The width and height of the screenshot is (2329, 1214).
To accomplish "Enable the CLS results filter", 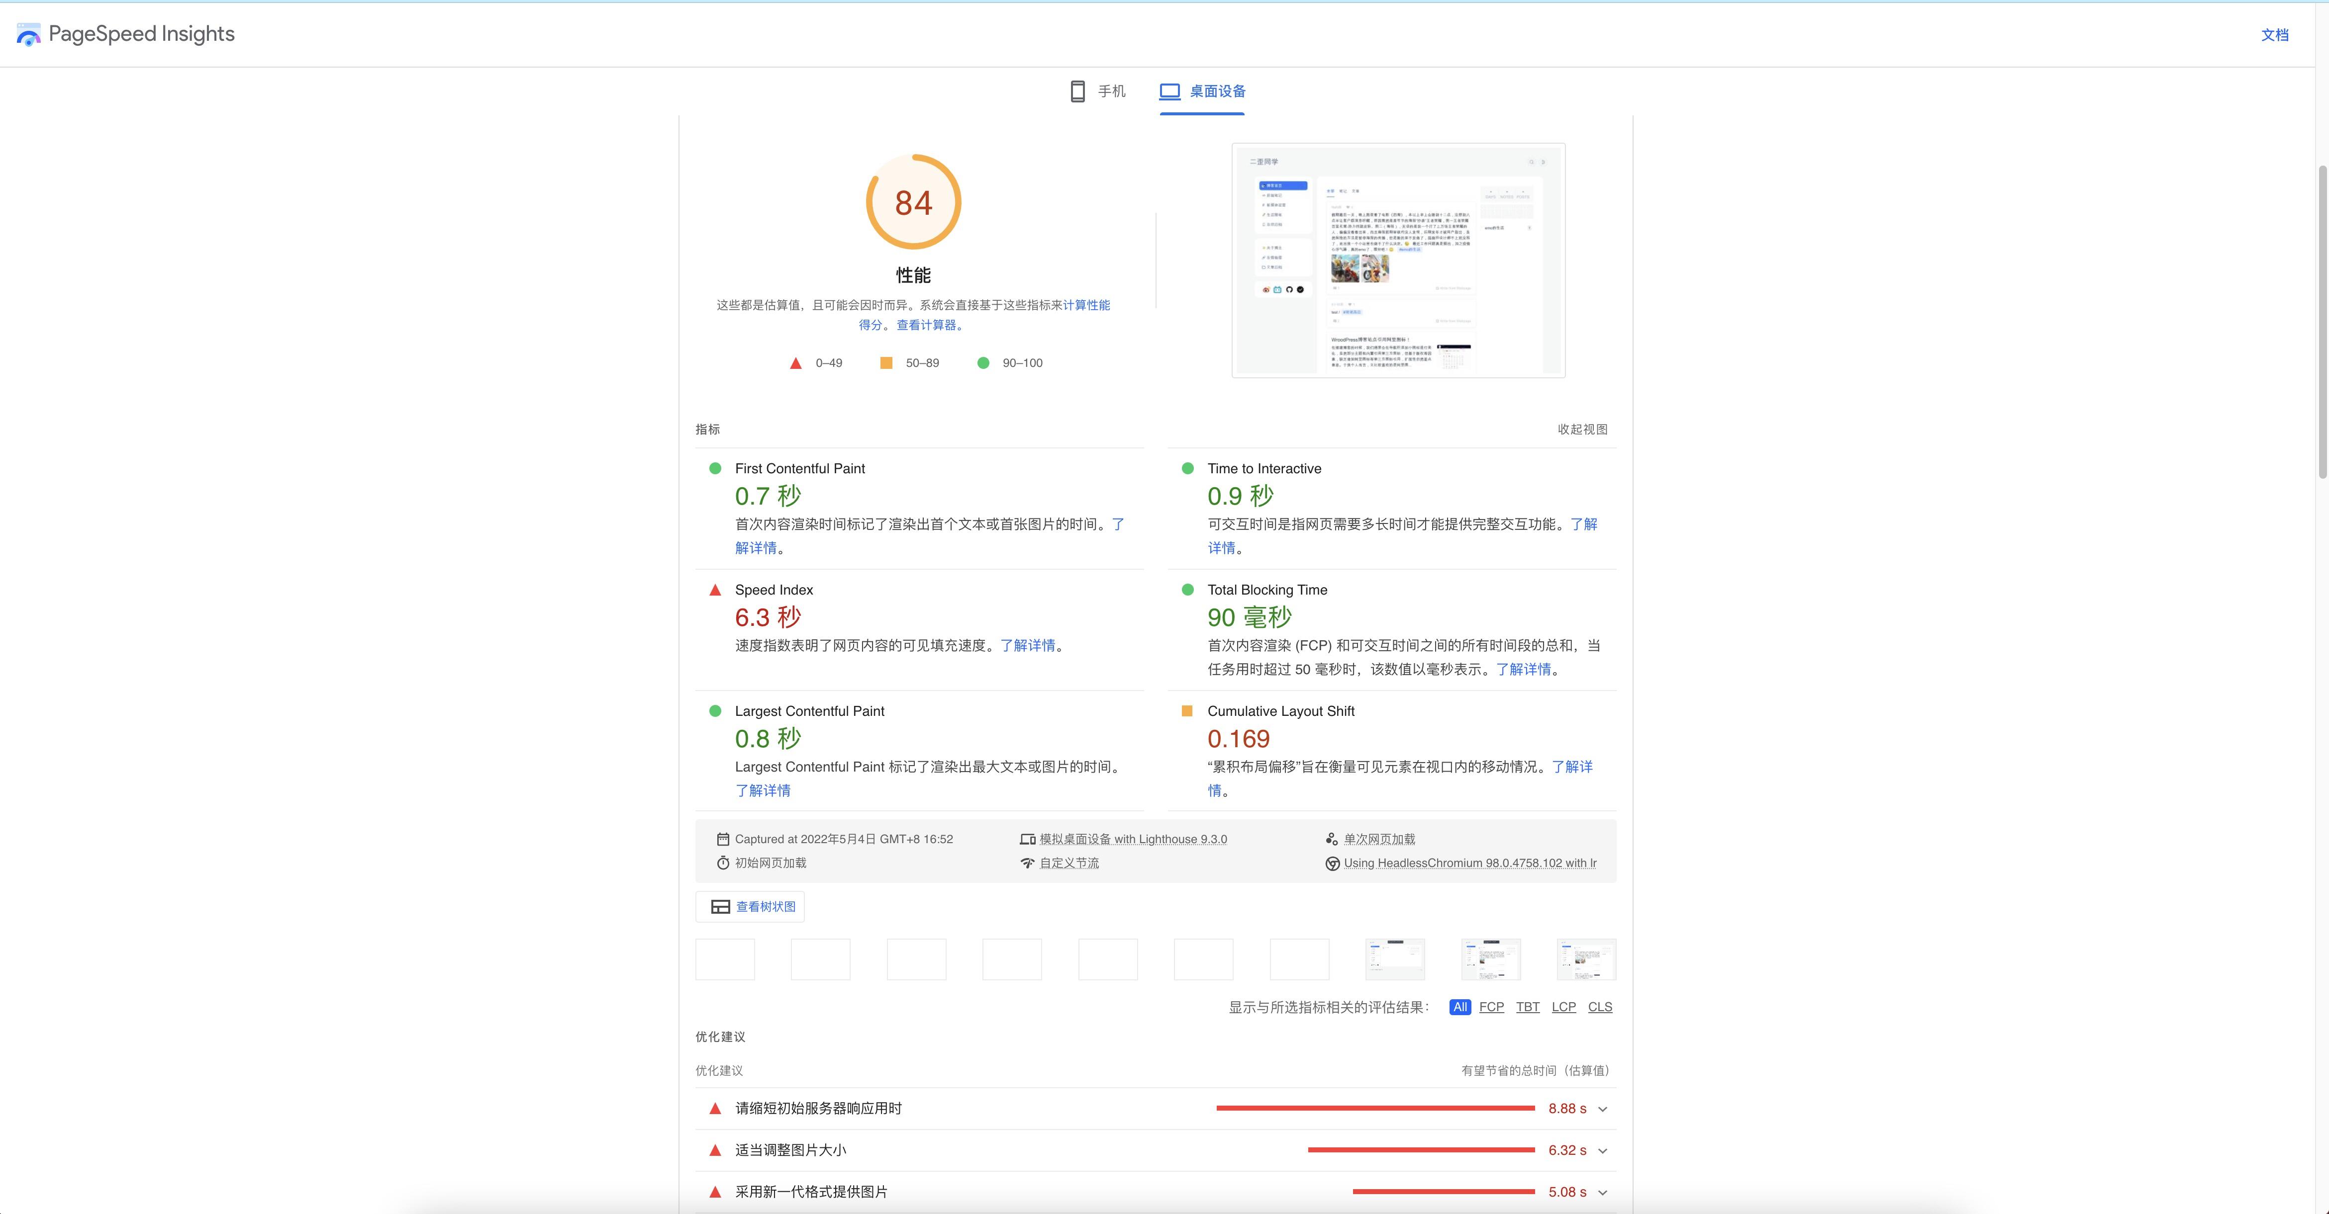I will (x=1600, y=1006).
